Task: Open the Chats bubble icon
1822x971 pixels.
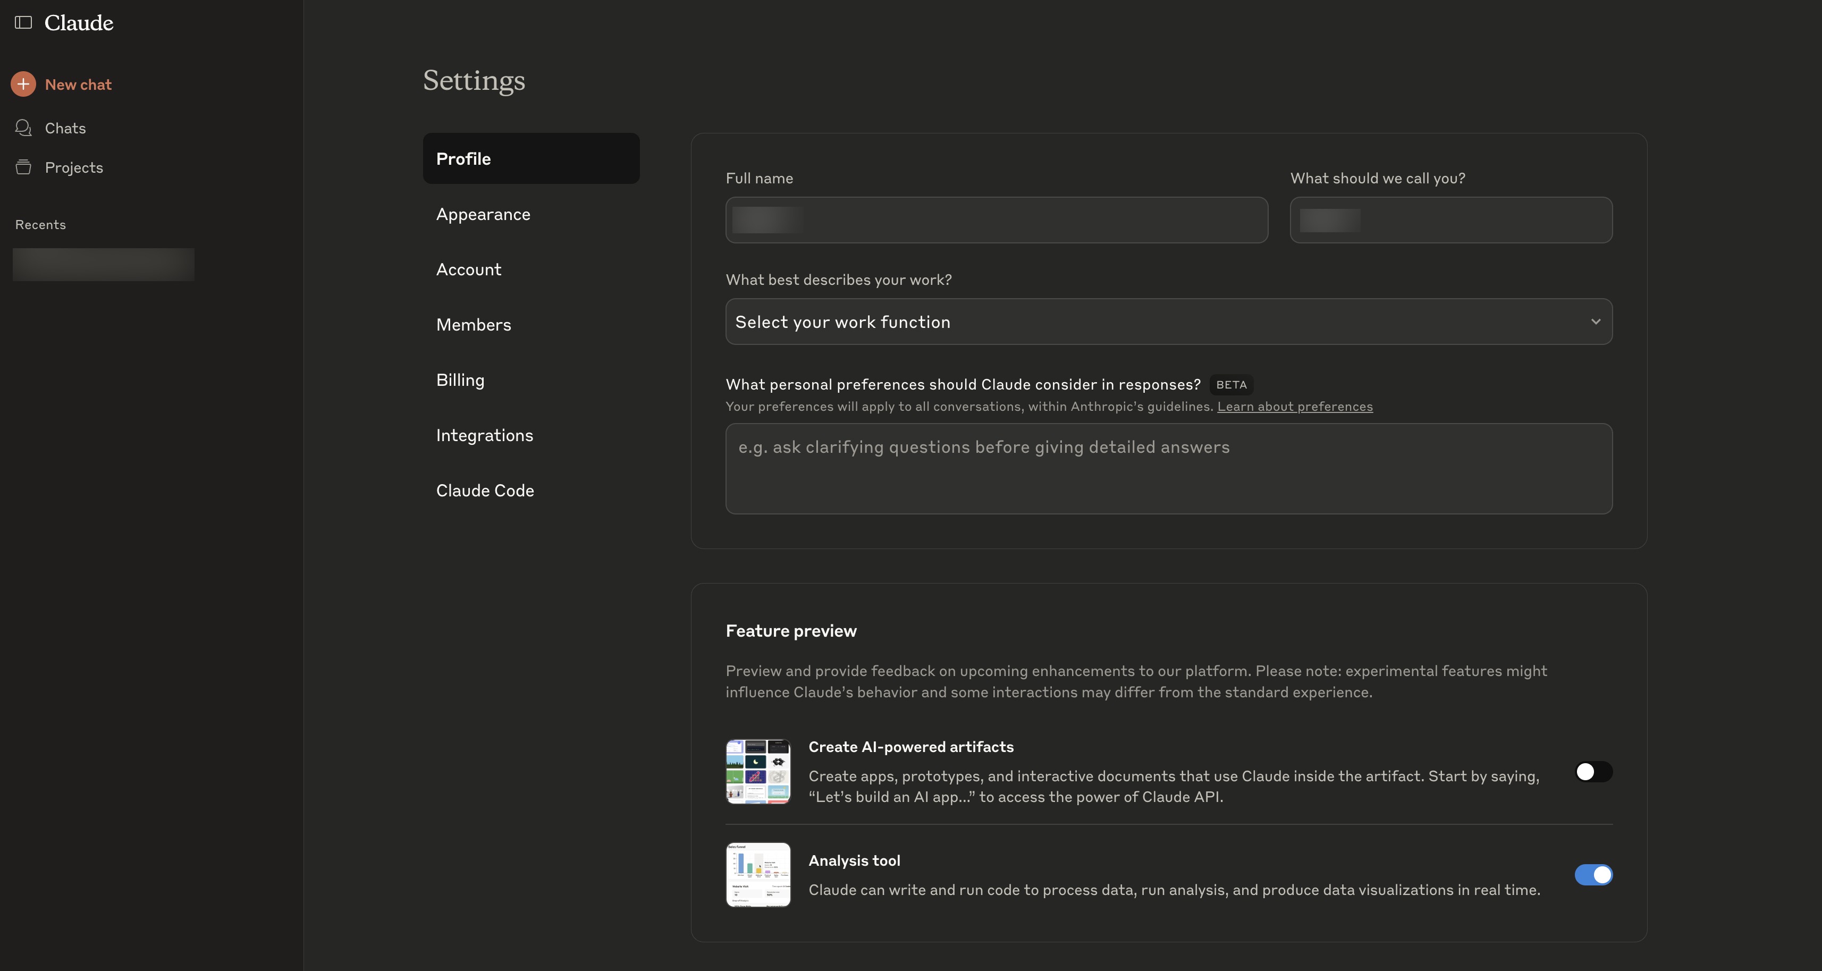Action: 23,128
